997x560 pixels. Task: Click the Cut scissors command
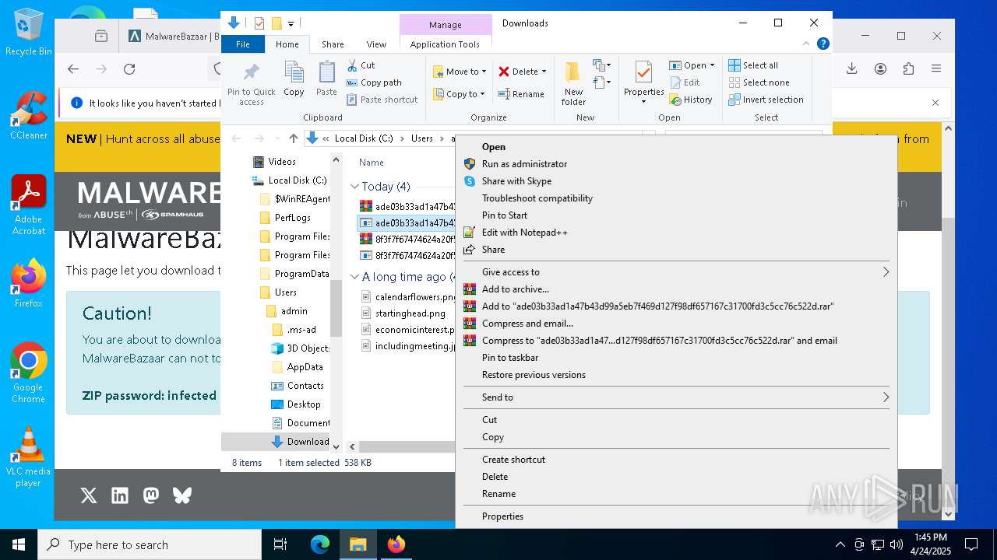point(361,65)
